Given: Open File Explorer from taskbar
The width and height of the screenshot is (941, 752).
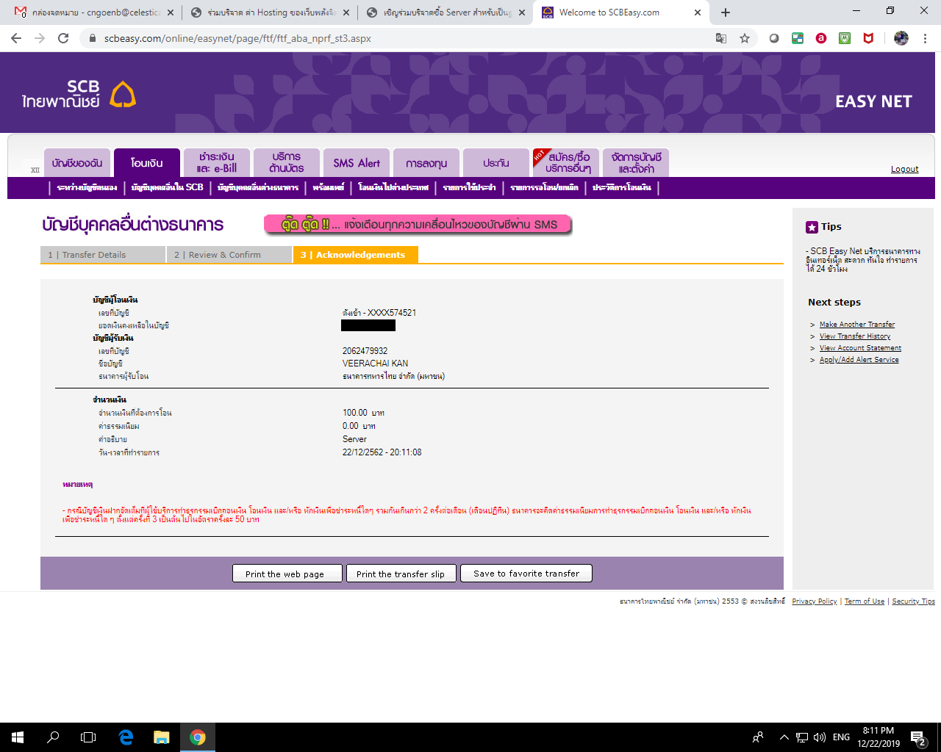Looking at the screenshot, I should pos(162,737).
